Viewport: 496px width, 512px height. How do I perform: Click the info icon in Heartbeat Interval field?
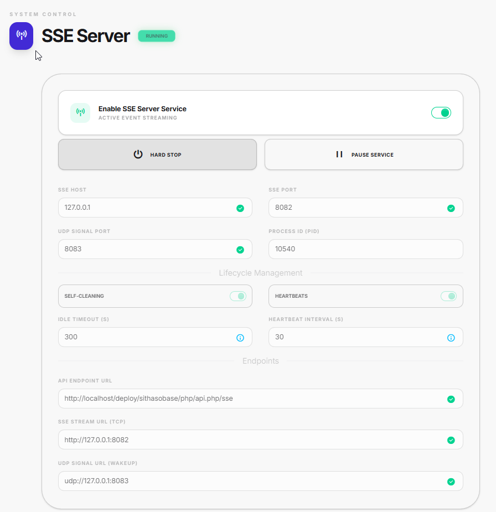tap(451, 338)
